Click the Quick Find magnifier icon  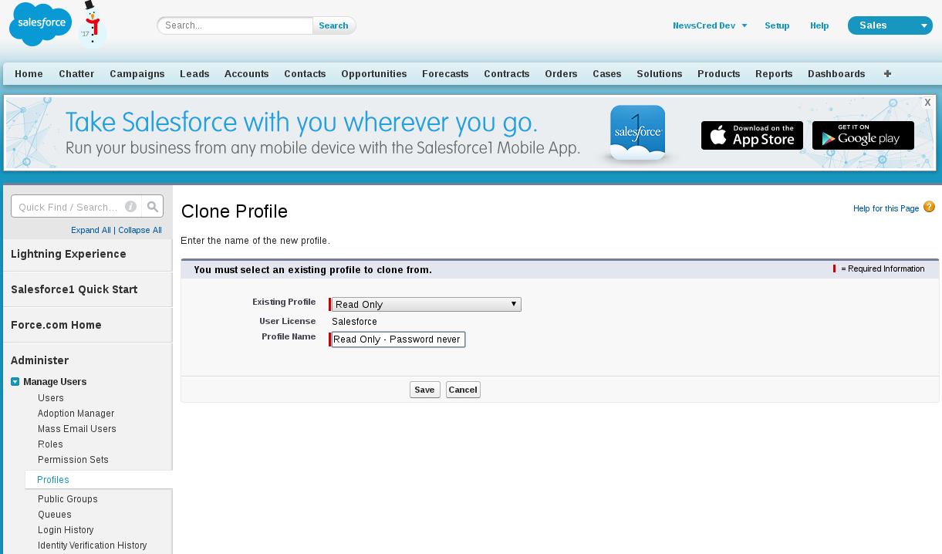pyautogui.click(x=153, y=206)
